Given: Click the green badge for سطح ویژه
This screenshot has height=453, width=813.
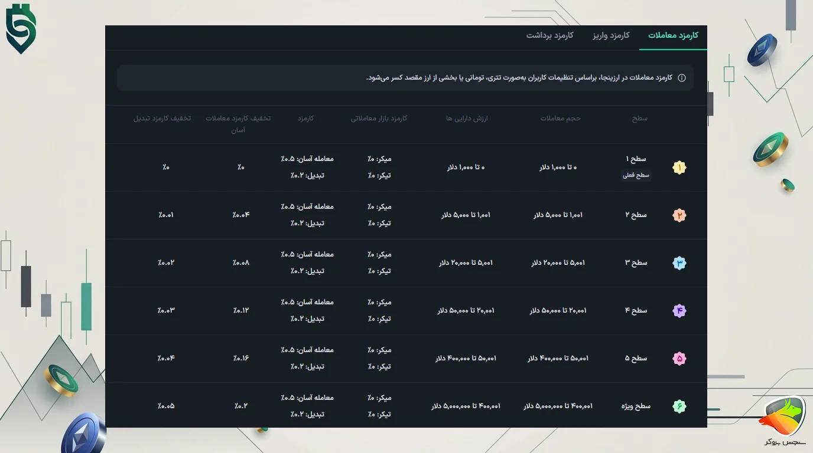Looking at the screenshot, I should [x=679, y=406].
